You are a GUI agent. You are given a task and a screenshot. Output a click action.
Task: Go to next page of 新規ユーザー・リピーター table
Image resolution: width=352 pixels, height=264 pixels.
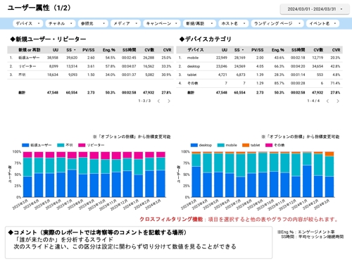[x=169, y=101]
